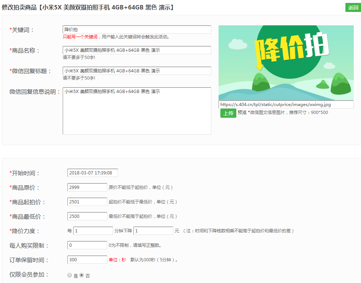Open the 开始时间 date-time field
The height and width of the screenshot is (283, 361).
92,173
